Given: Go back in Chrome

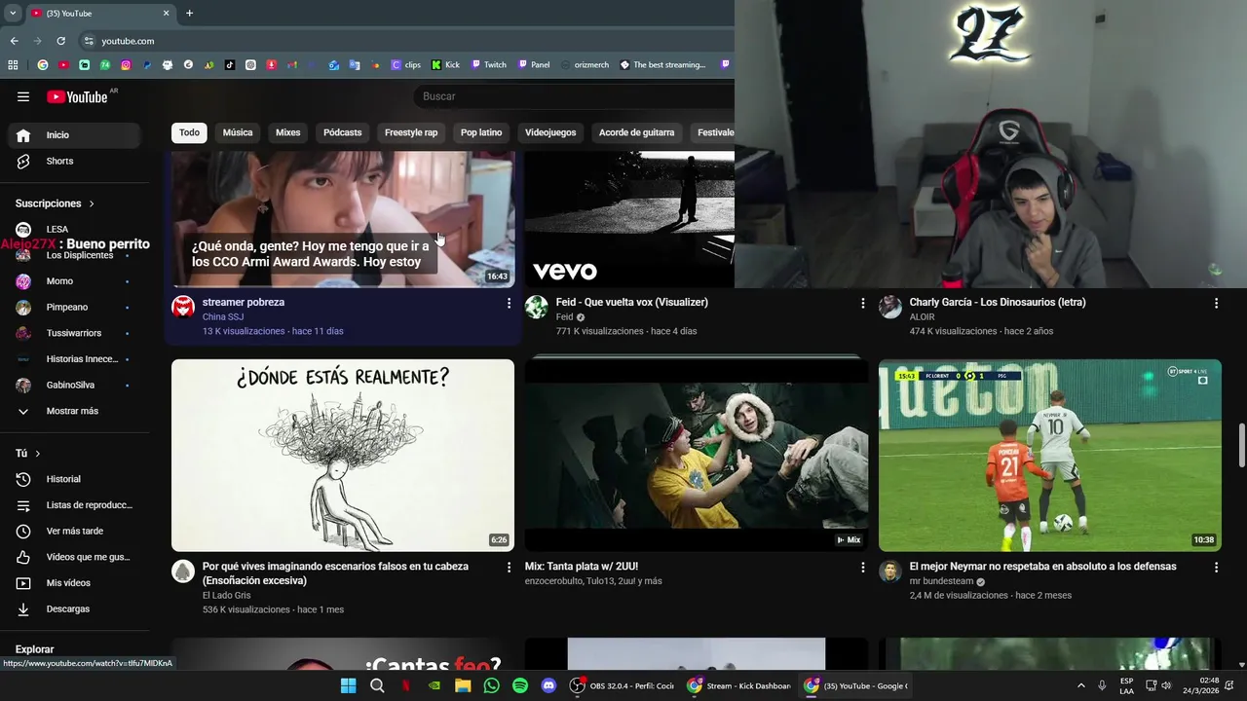Looking at the screenshot, I should [x=14, y=41].
